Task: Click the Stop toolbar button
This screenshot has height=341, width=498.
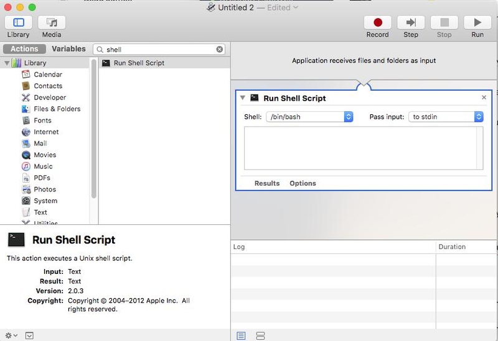Action: coord(444,22)
